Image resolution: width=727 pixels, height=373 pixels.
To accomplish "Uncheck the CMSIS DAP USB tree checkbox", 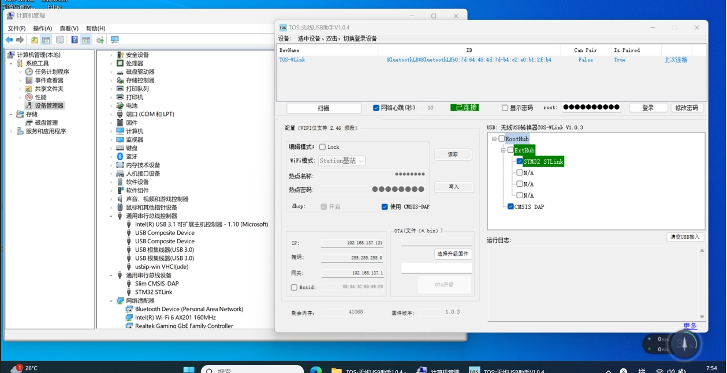I will click(510, 206).
